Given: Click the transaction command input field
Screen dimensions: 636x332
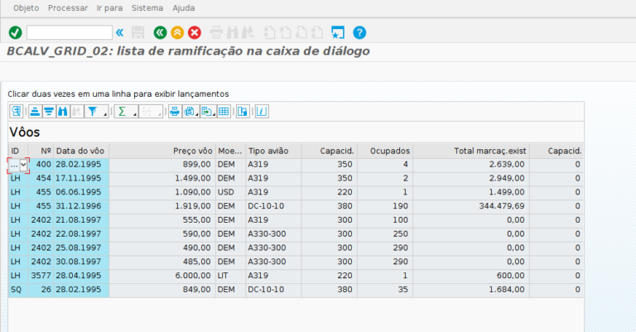Looking at the screenshot, I should point(70,33).
